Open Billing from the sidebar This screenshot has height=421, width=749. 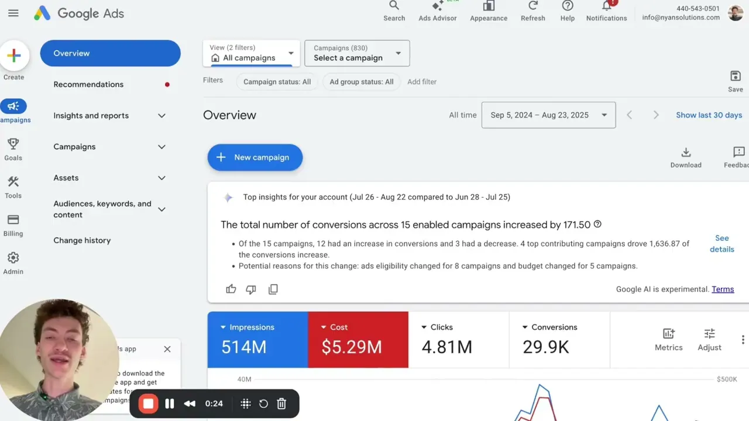pos(13,225)
